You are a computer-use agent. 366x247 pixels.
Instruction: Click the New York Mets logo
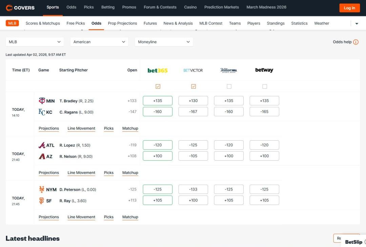[x=42, y=189]
